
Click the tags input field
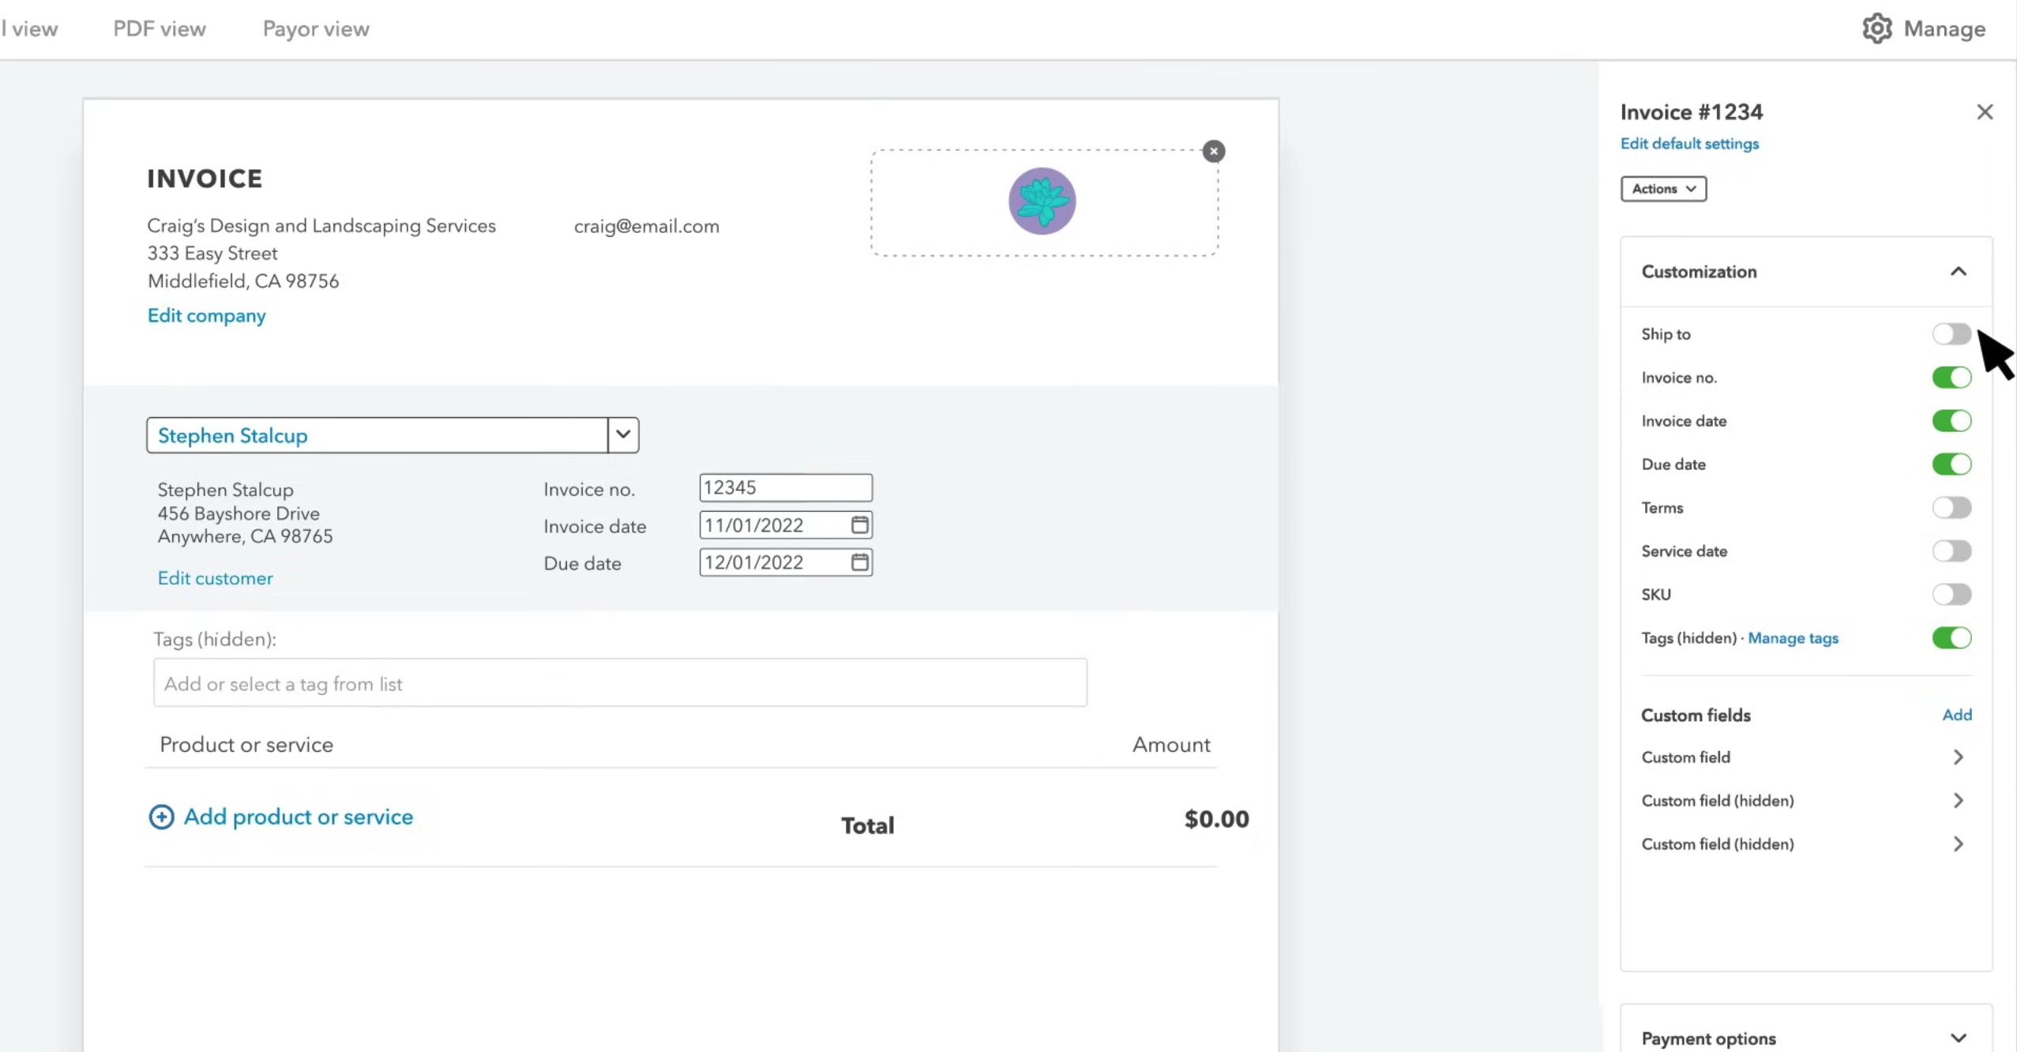coord(620,683)
